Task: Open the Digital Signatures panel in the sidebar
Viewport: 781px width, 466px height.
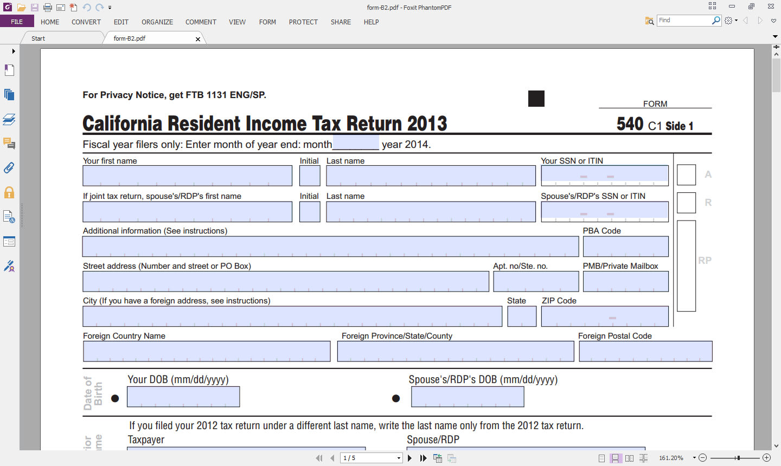Action: [x=9, y=266]
